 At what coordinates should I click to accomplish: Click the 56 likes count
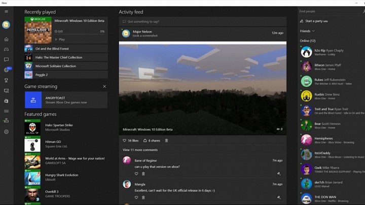click(133, 141)
